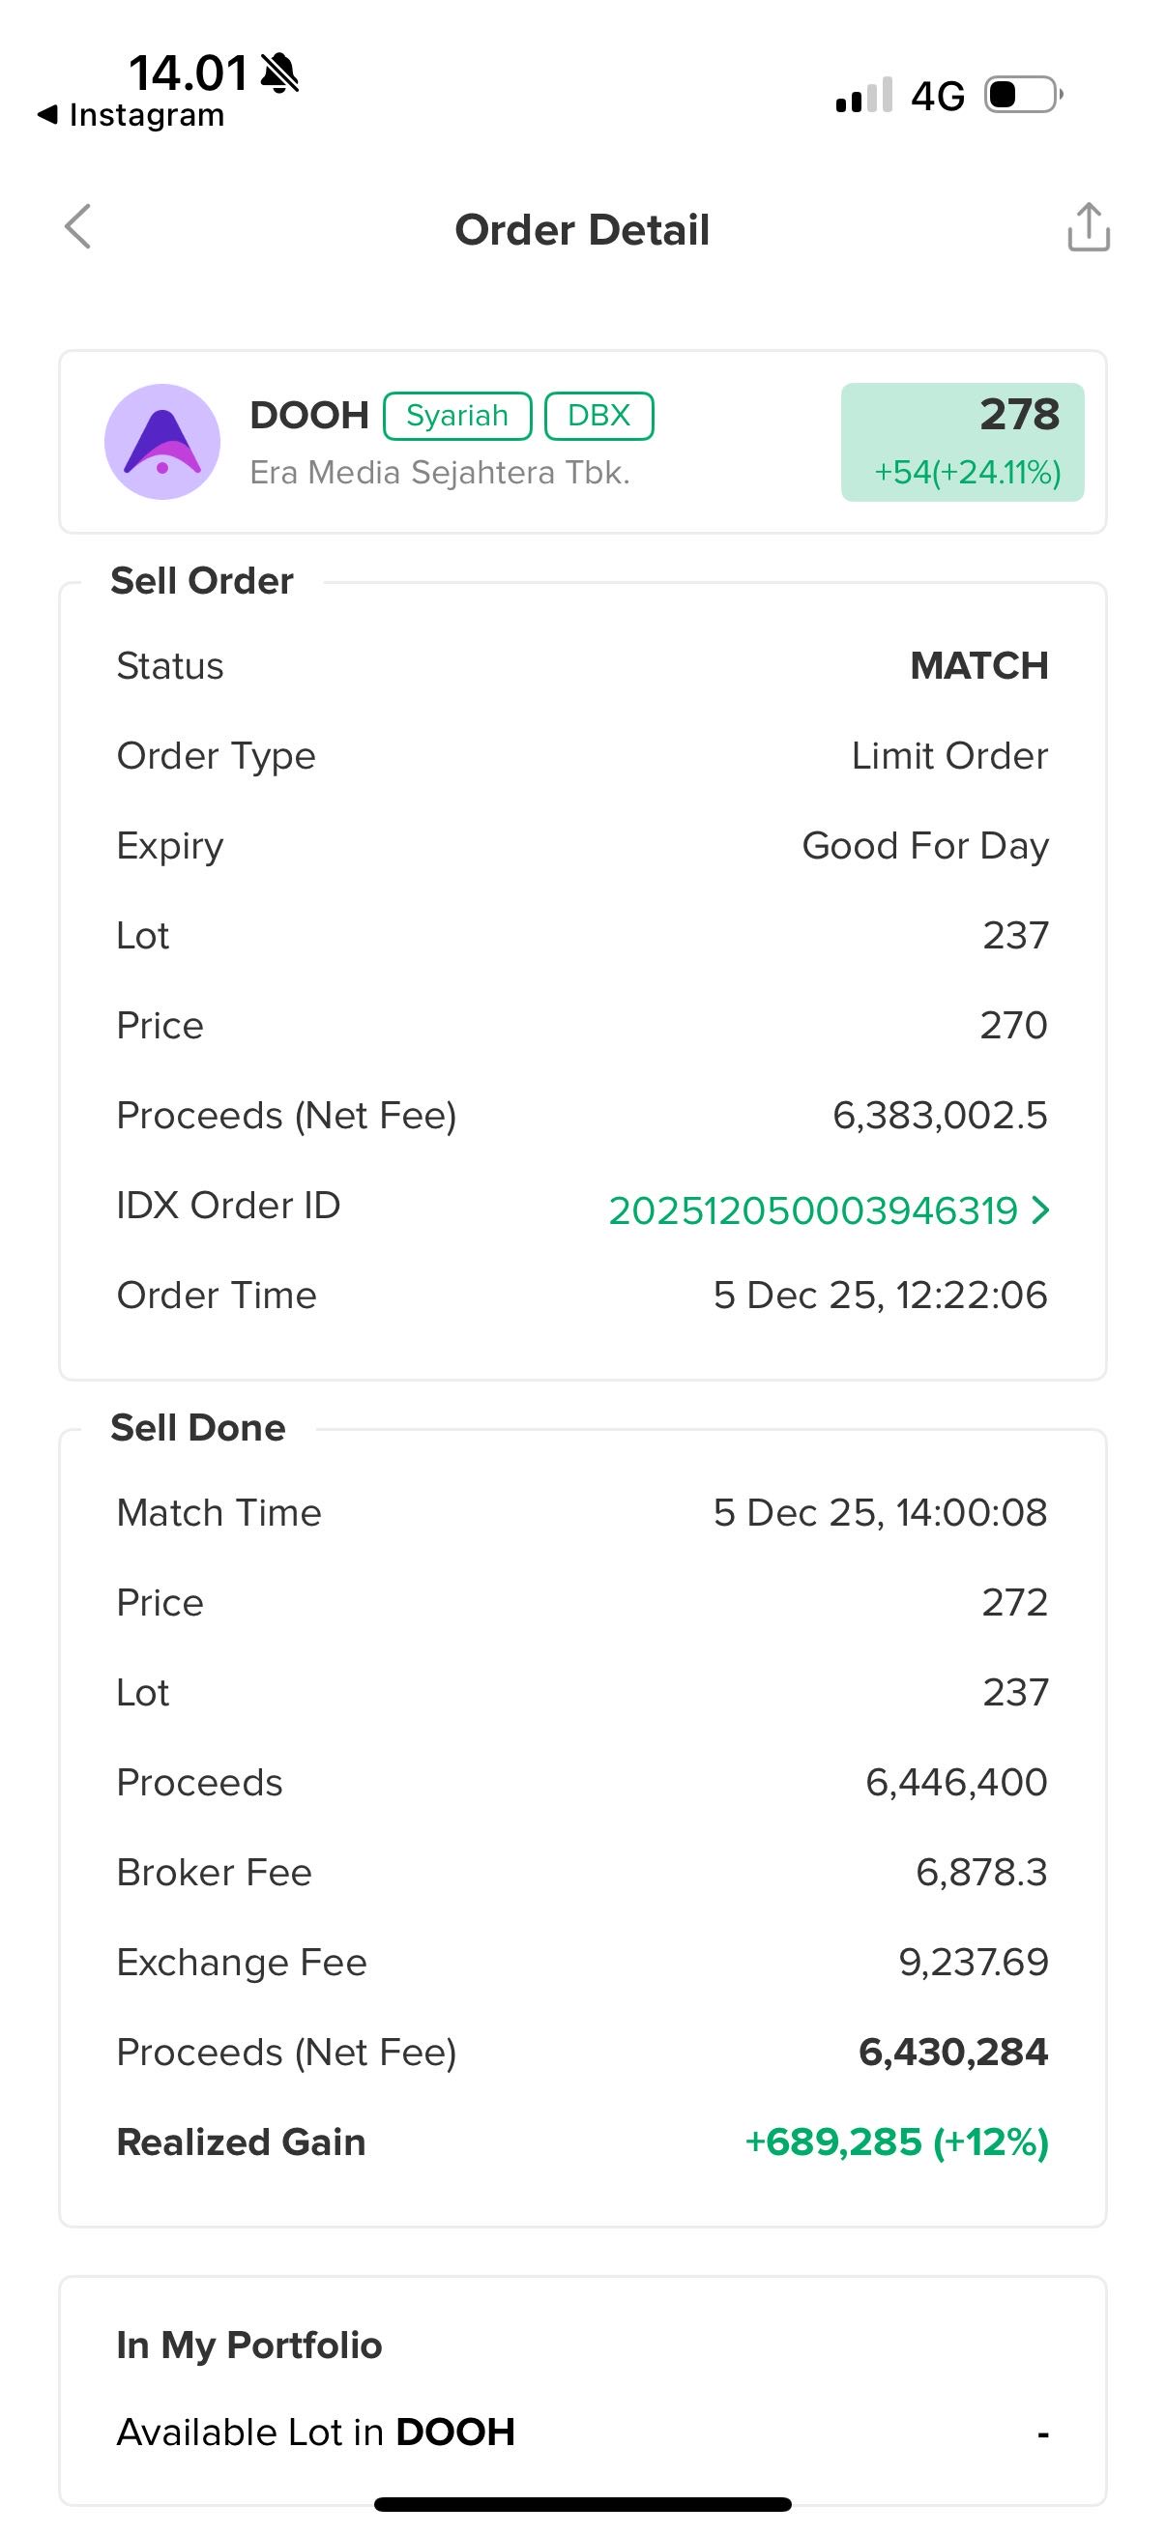Tap the back arrow in header
The image size is (1166, 2535).
[77, 227]
